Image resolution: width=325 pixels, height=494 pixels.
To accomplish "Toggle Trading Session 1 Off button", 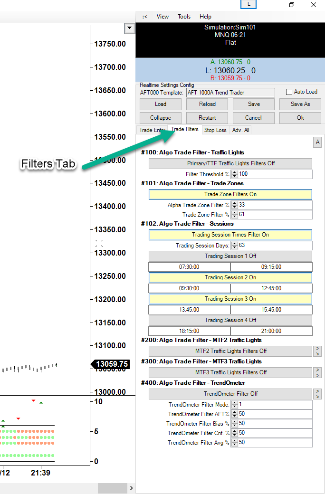I will [230, 256].
